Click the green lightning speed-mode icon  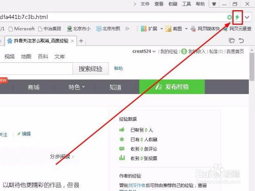237,17
